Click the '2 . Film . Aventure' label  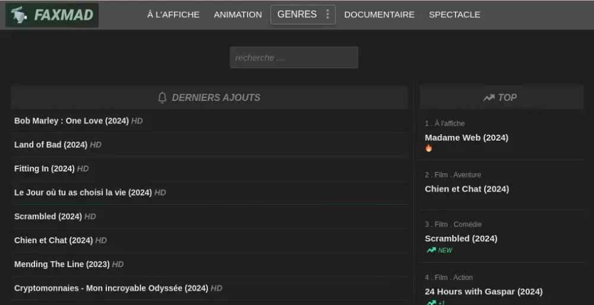tap(453, 175)
